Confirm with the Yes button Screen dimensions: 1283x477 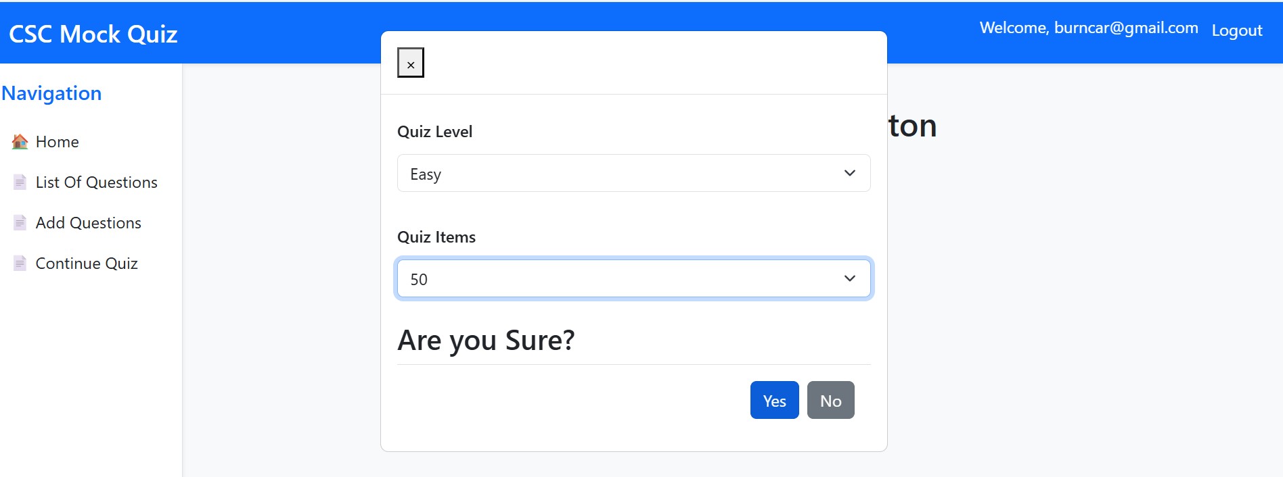tap(774, 401)
